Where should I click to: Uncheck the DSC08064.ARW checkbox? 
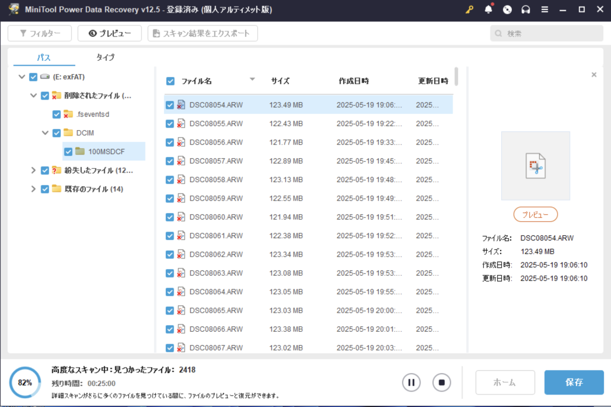169,292
